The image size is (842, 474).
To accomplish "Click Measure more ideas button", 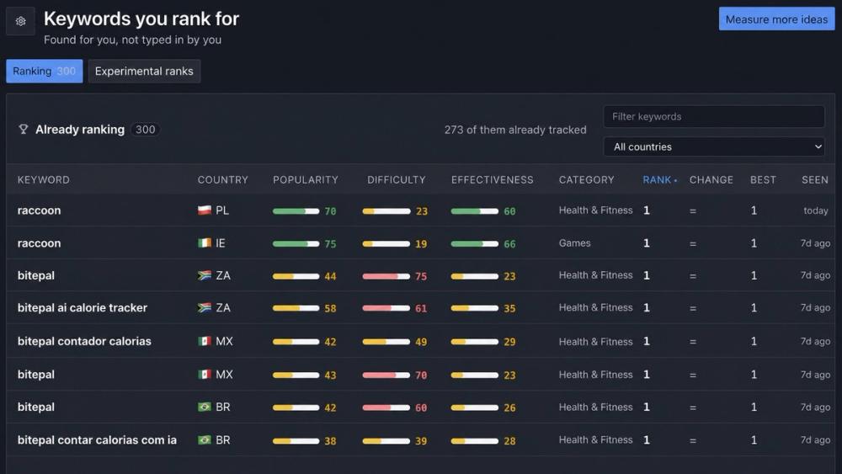I will (776, 19).
